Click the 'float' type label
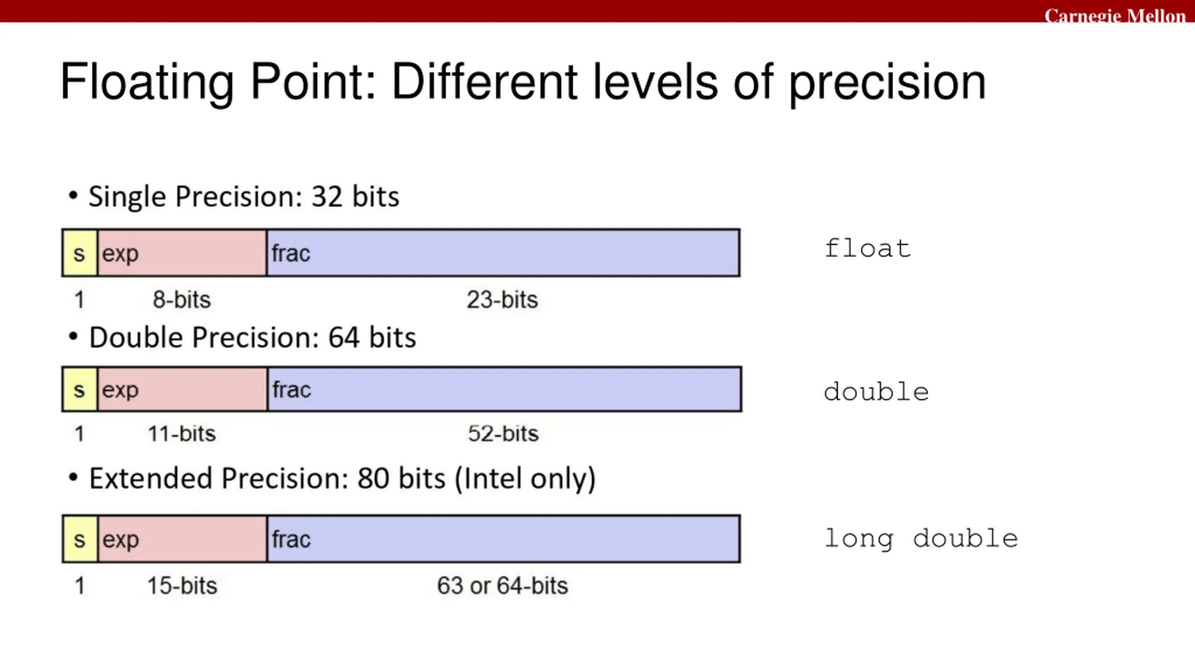This screenshot has width=1195, height=672. tap(867, 248)
